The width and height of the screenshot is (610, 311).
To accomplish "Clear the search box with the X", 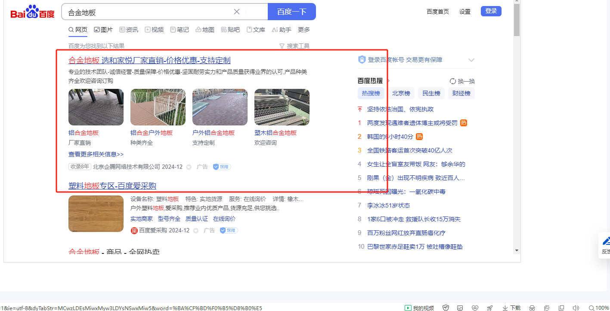I will [237, 12].
